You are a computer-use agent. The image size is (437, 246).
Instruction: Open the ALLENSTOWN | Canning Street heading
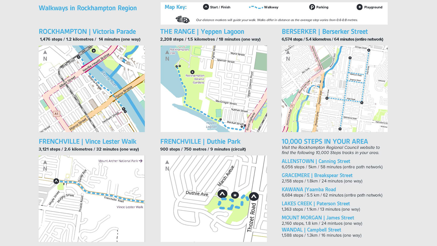tap(316, 161)
